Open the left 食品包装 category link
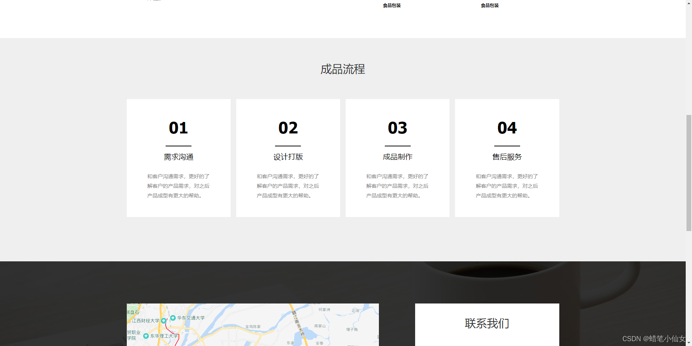The width and height of the screenshot is (692, 346). coord(392,5)
